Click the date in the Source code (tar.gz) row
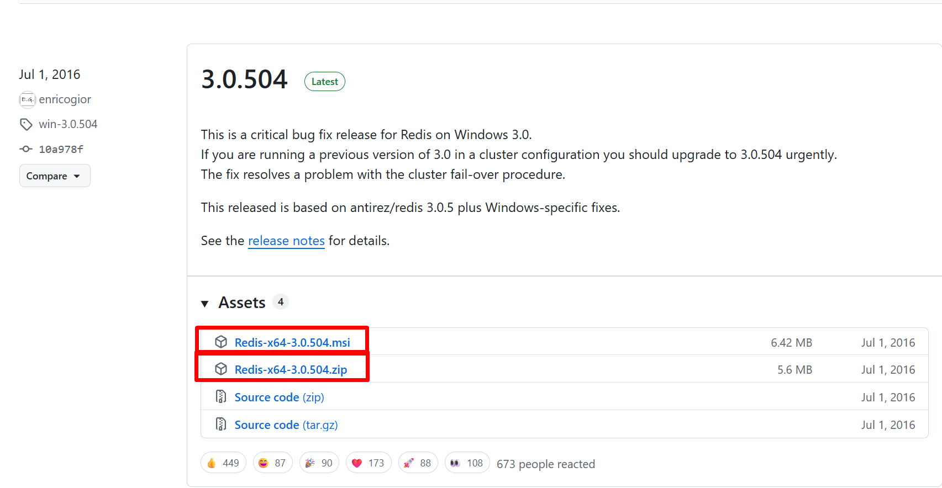942x488 pixels. coord(888,425)
